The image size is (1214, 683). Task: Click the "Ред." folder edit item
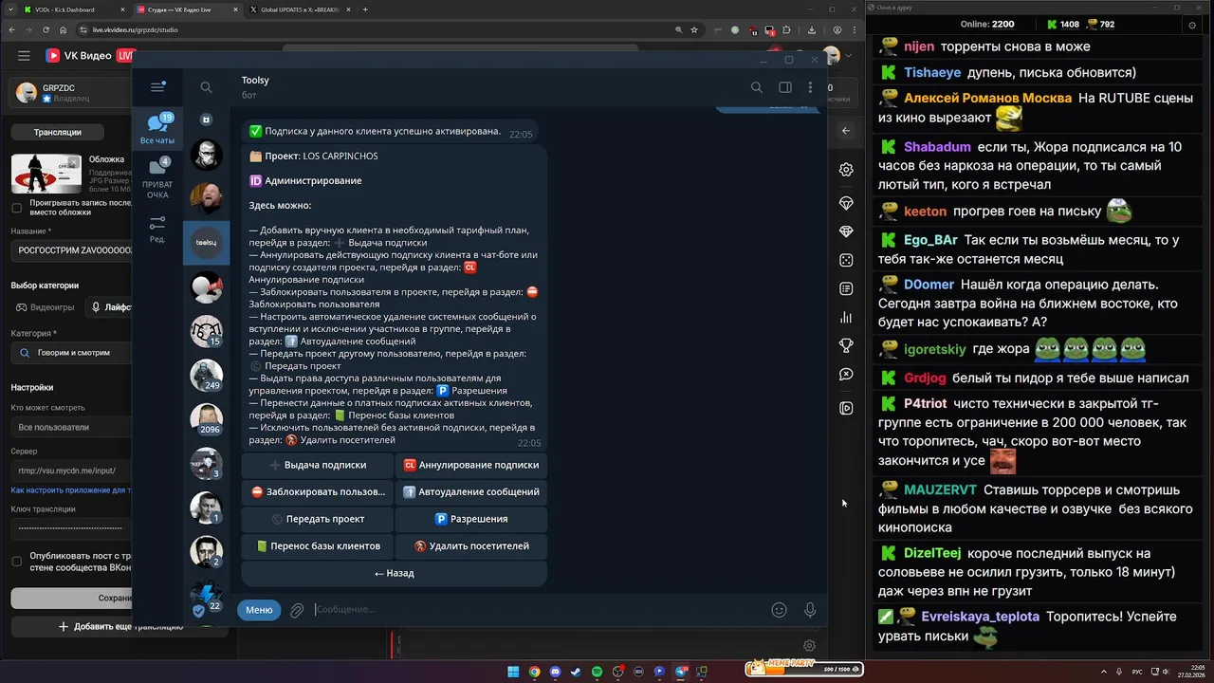point(157,229)
